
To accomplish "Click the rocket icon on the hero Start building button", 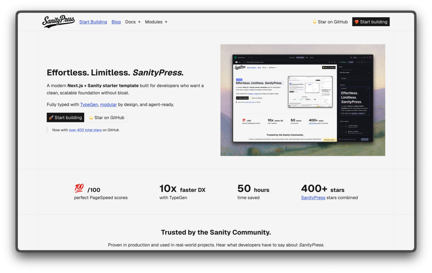I will click(51, 117).
